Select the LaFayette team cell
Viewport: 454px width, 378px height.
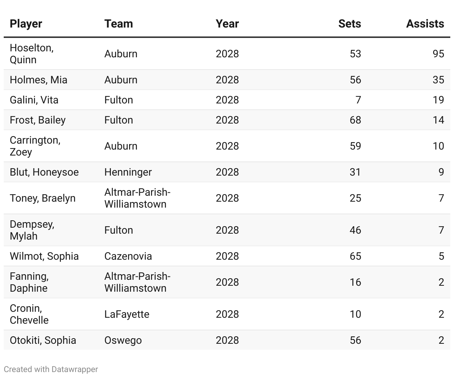[127, 314]
